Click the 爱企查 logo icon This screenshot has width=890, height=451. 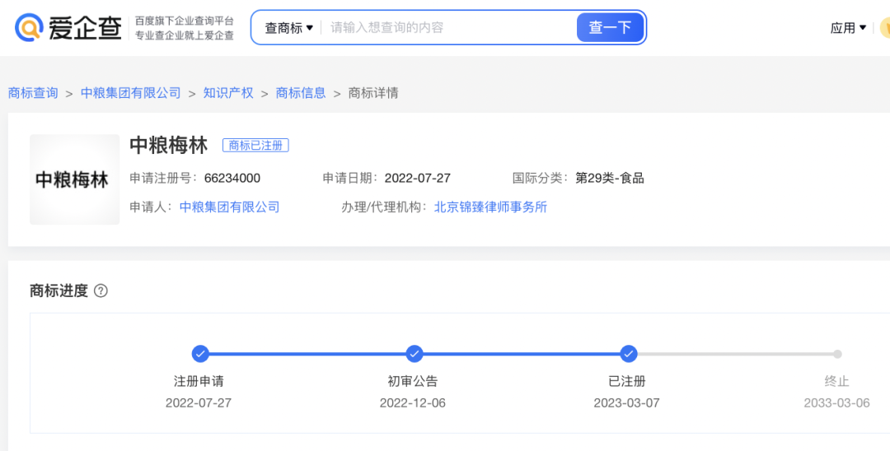click(x=30, y=28)
